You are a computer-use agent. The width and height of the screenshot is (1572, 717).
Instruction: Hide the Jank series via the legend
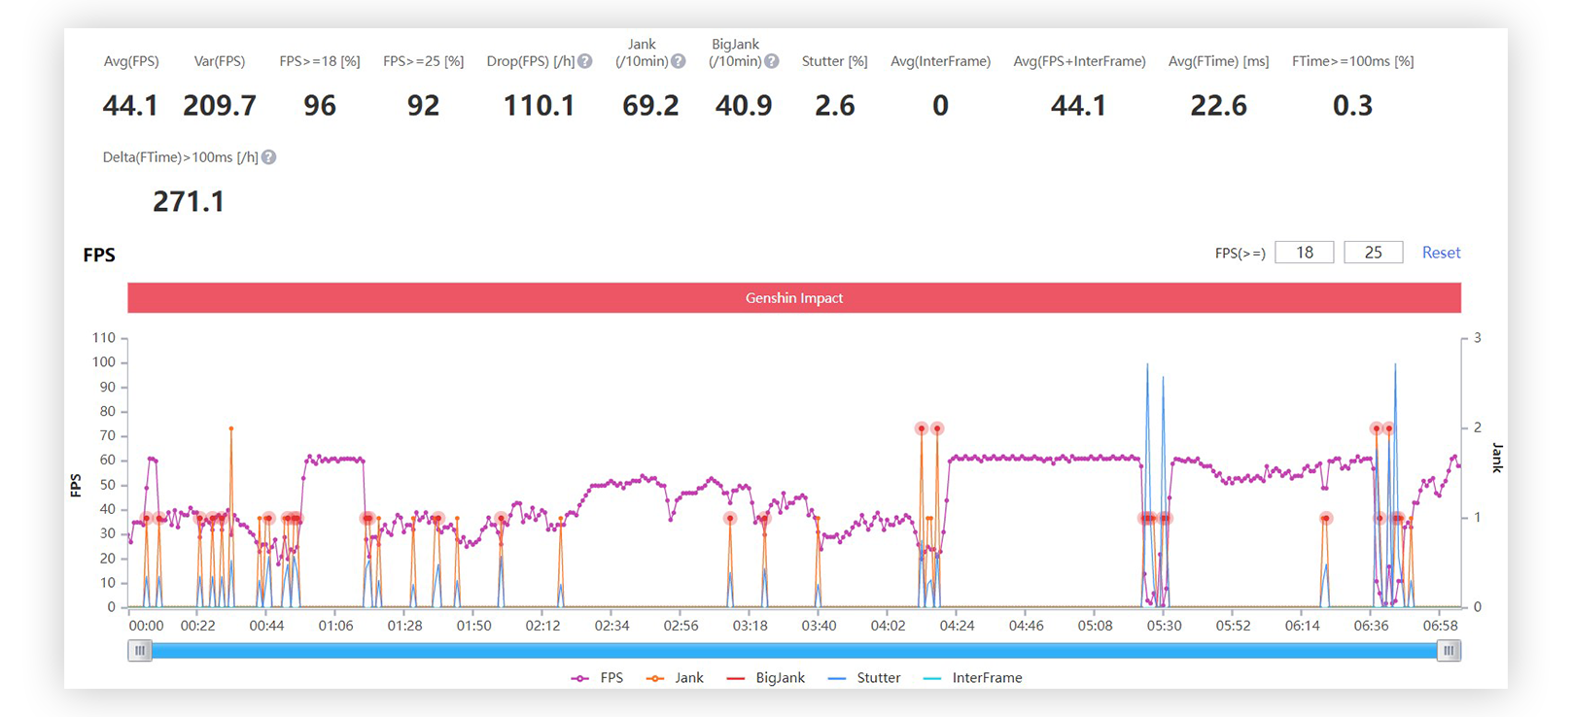point(675,678)
